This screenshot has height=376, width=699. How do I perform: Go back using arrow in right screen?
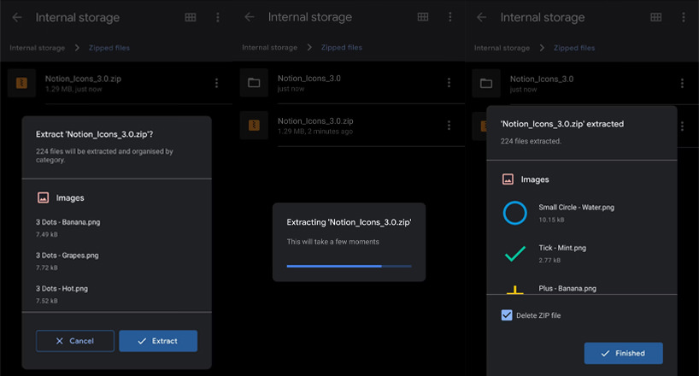coord(481,17)
